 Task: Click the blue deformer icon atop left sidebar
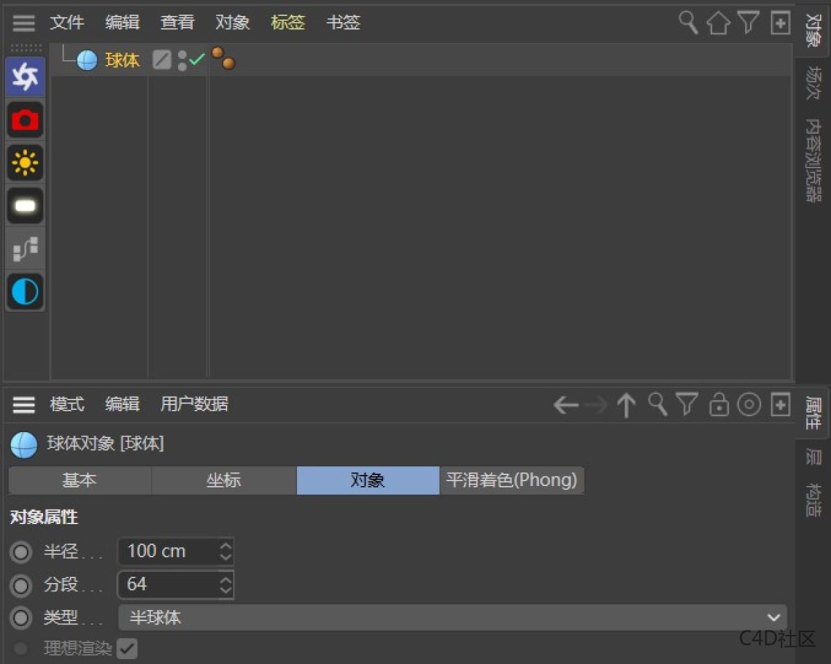pyautogui.click(x=25, y=77)
